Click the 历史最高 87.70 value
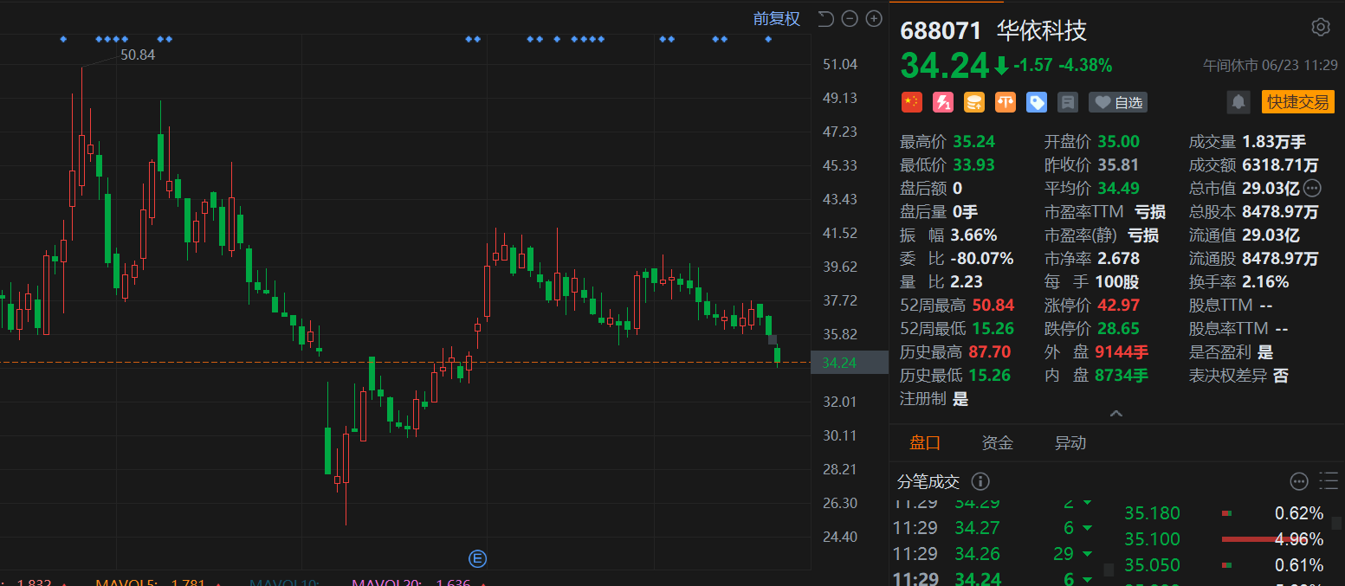The width and height of the screenshot is (1345, 586). pos(991,352)
